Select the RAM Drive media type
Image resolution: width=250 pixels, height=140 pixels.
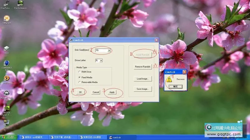79,72
